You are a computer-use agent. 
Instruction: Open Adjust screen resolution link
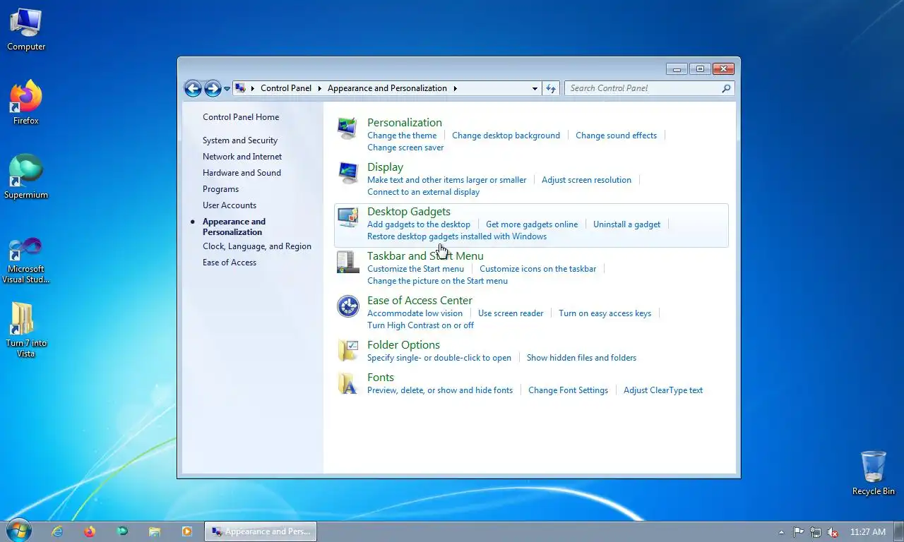click(x=586, y=180)
